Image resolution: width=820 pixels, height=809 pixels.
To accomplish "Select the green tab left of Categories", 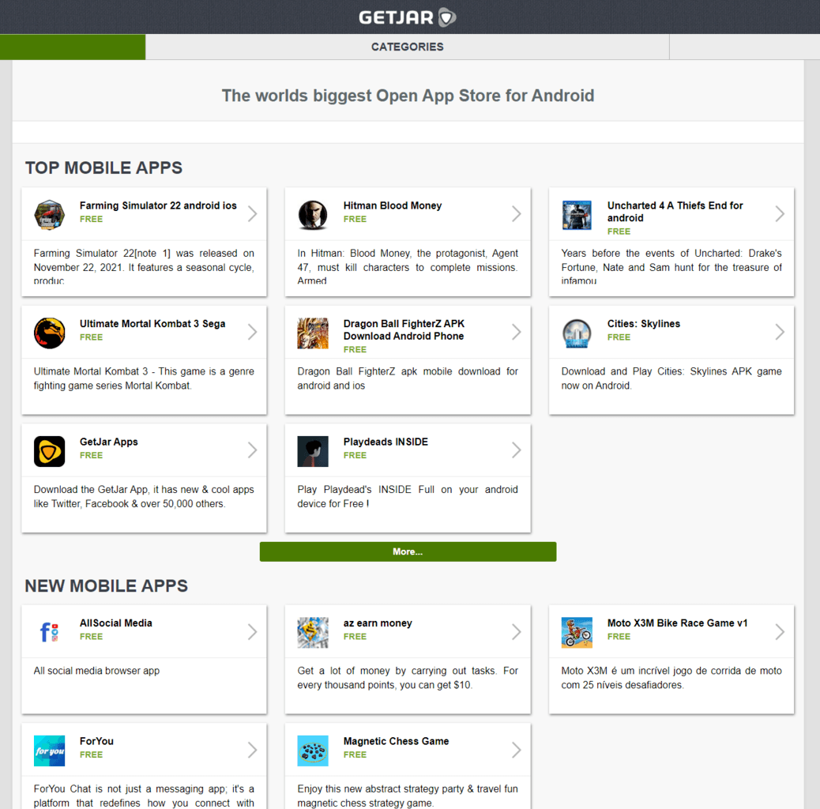I will [x=73, y=47].
